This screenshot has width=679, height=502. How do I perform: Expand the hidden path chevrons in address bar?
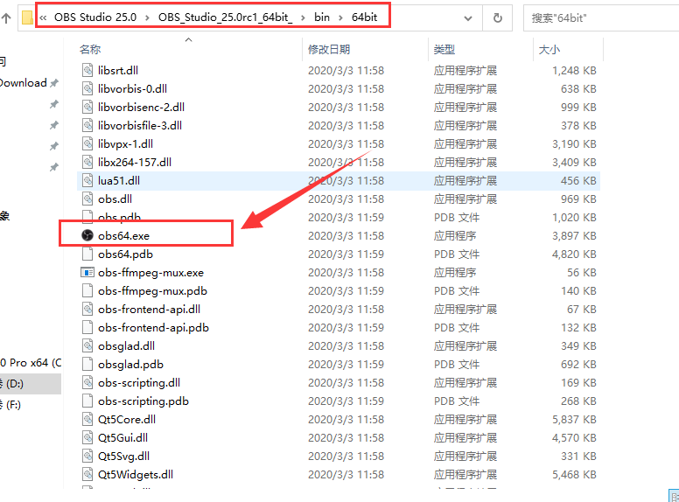43,17
